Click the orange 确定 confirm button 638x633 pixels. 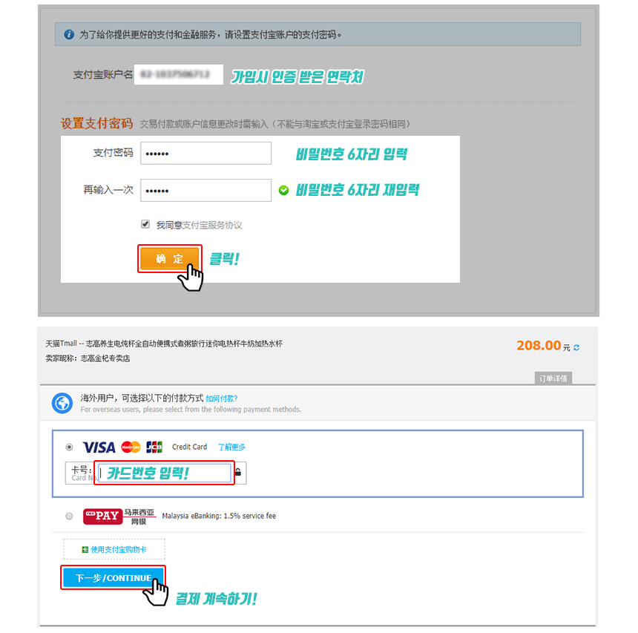click(170, 258)
